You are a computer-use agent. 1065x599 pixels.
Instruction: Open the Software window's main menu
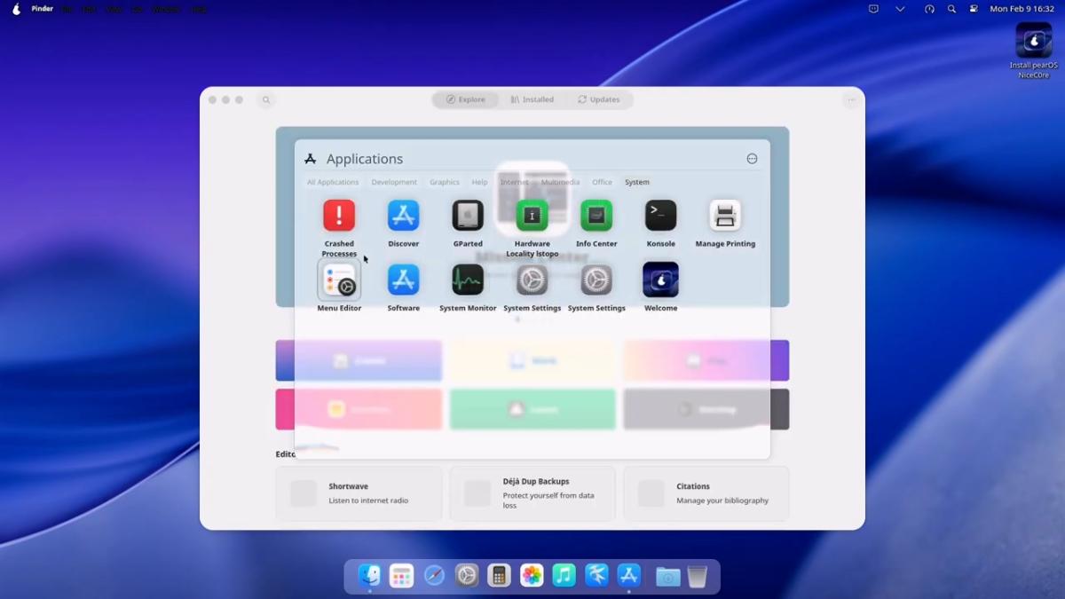click(x=850, y=99)
